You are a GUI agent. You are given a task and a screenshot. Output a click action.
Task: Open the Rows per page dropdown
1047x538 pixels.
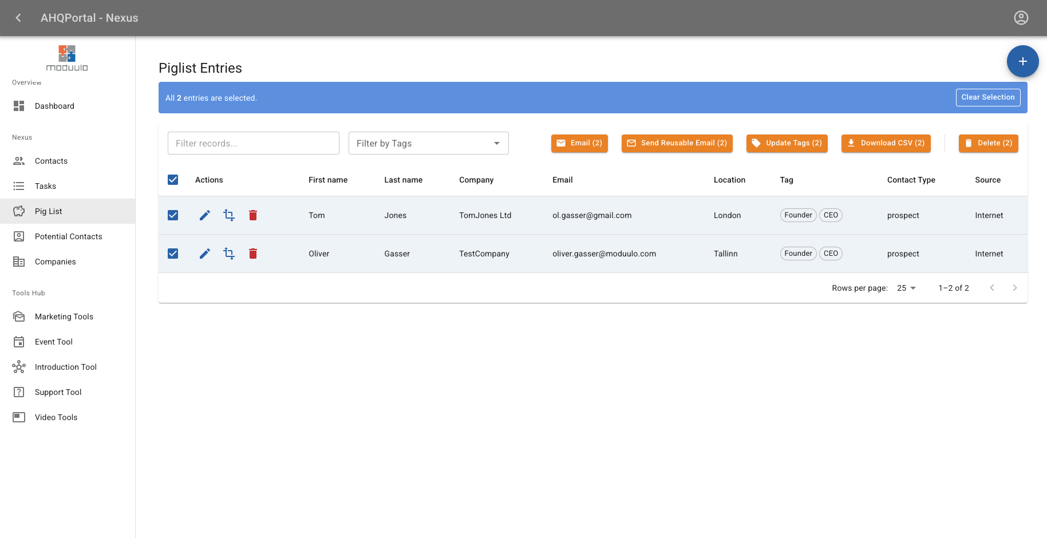pyautogui.click(x=906, y=288)
